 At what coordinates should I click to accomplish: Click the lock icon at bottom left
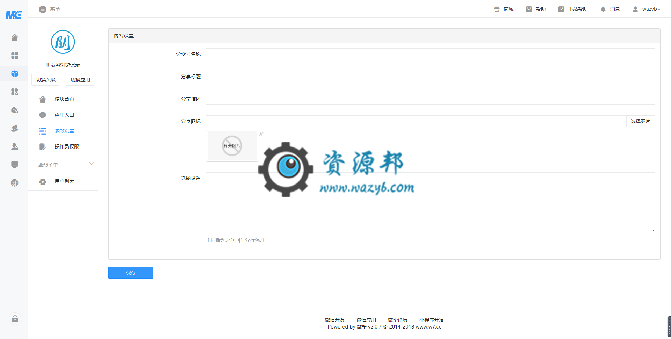point(15,319)
